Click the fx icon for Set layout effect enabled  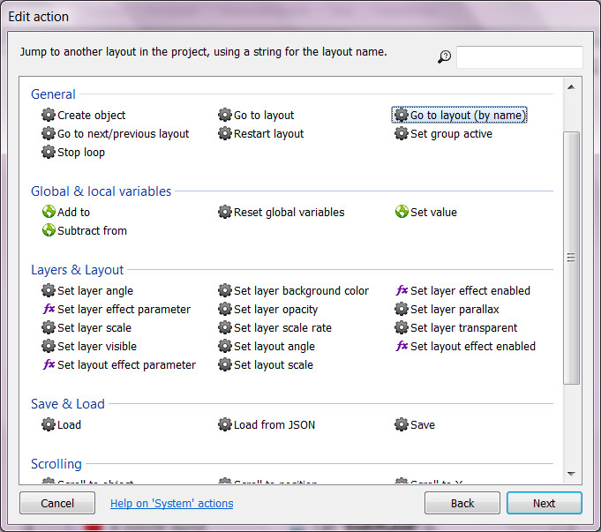click(x=402, y=347)
